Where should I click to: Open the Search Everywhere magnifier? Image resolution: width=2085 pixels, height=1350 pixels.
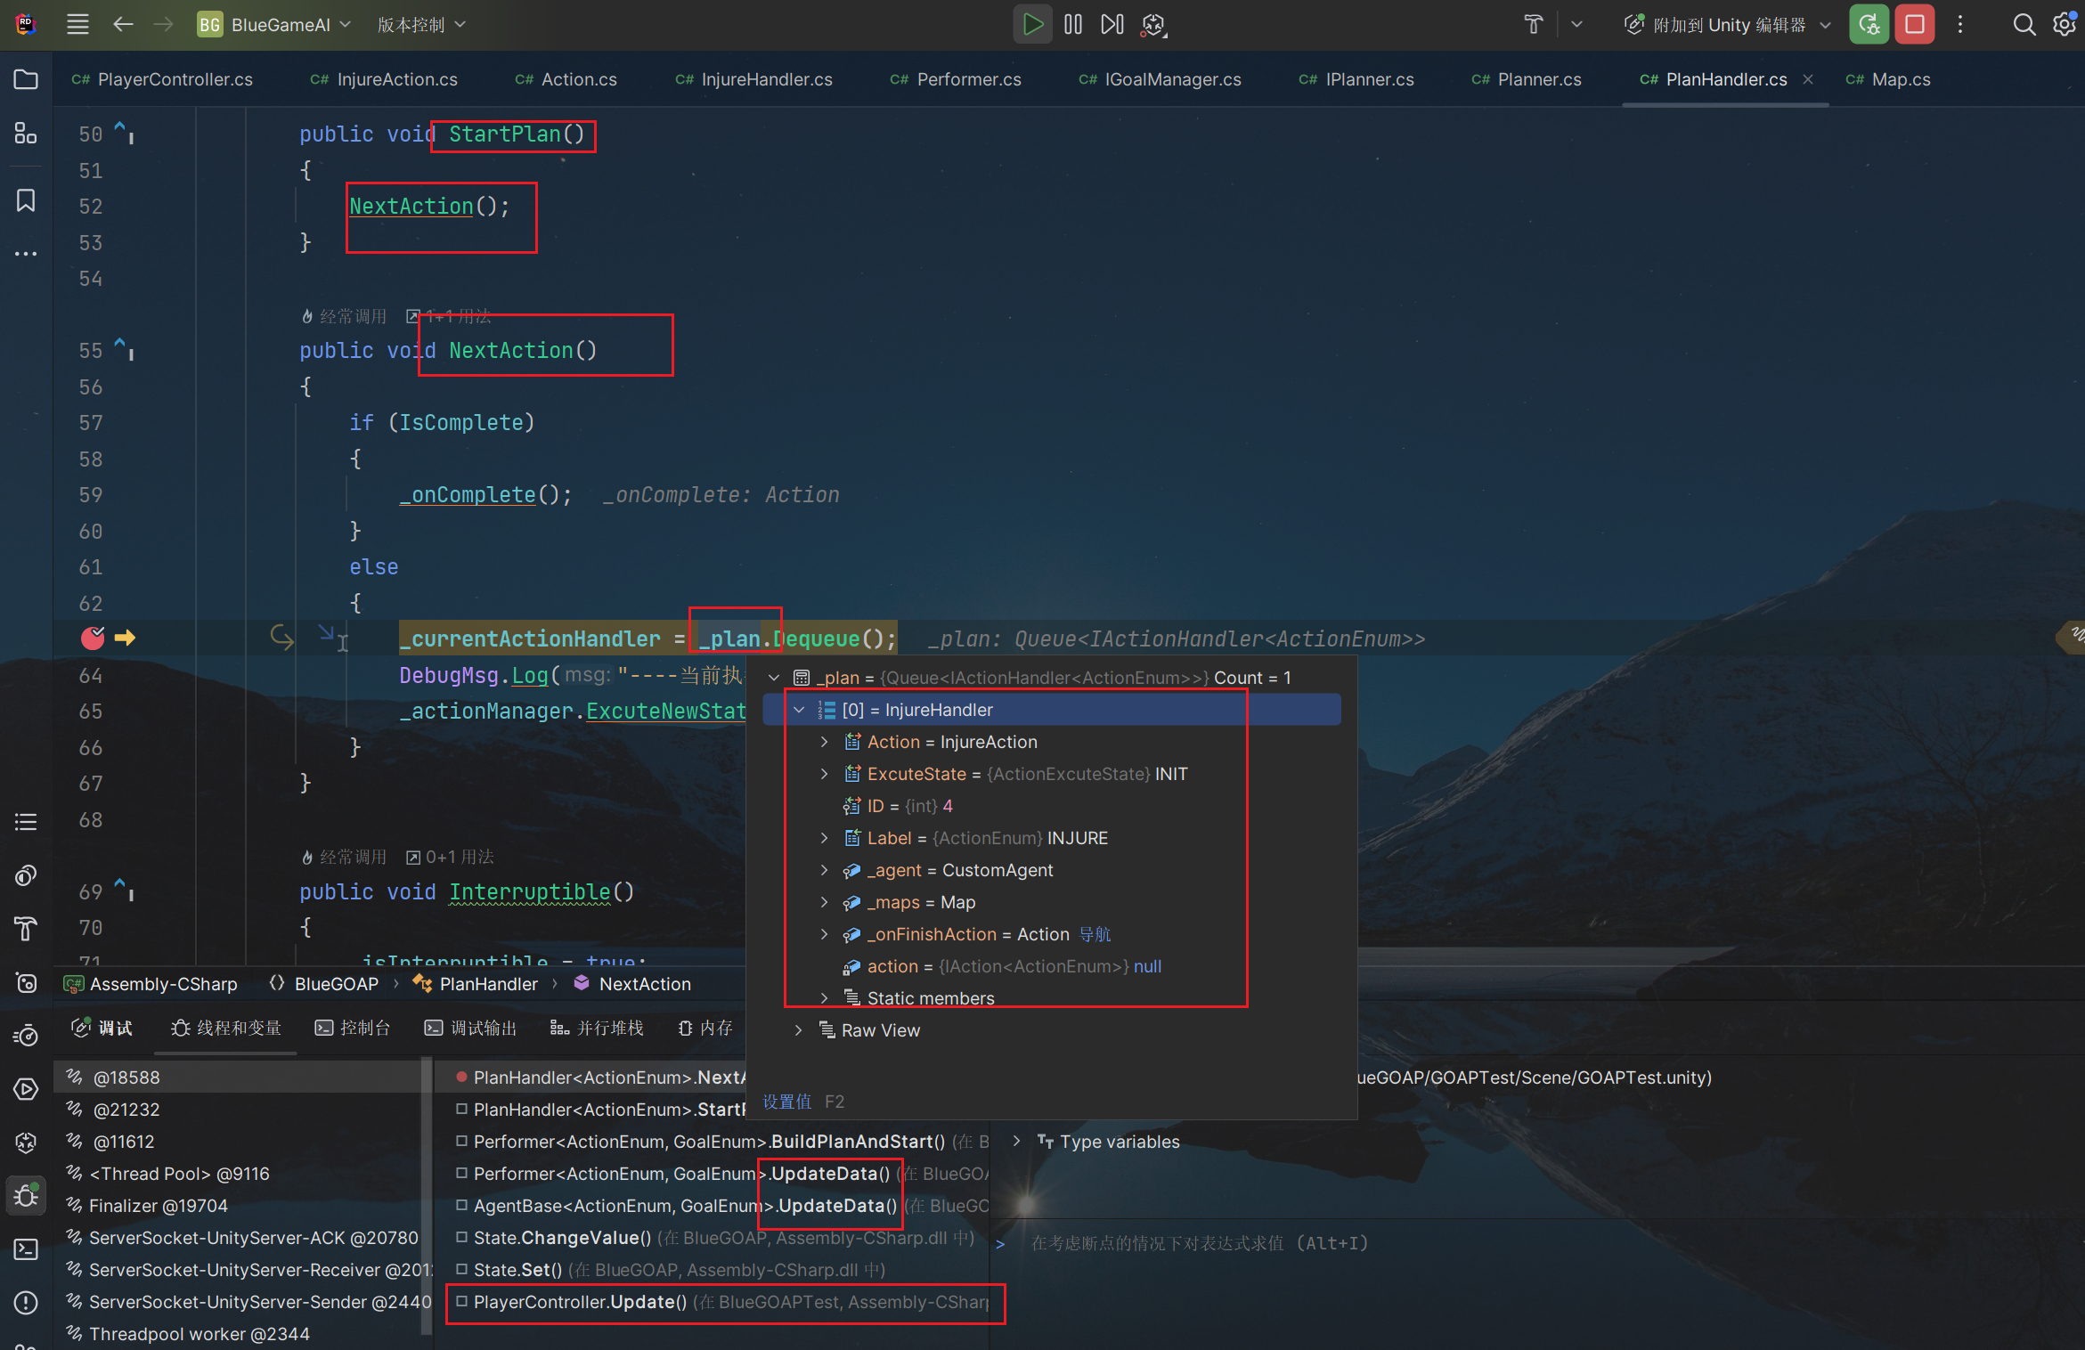pyautogui.click(x=2024, y=24)
